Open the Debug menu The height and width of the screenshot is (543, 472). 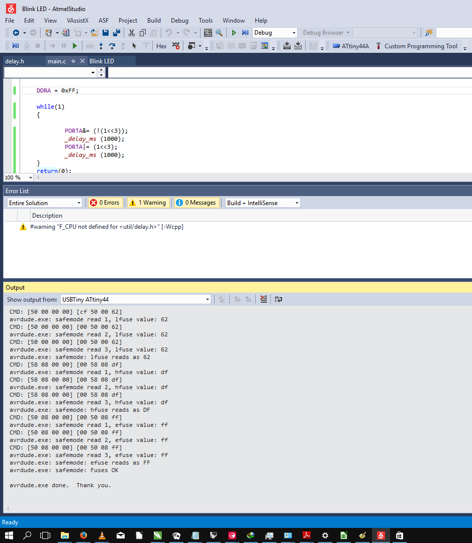point(179,21)
